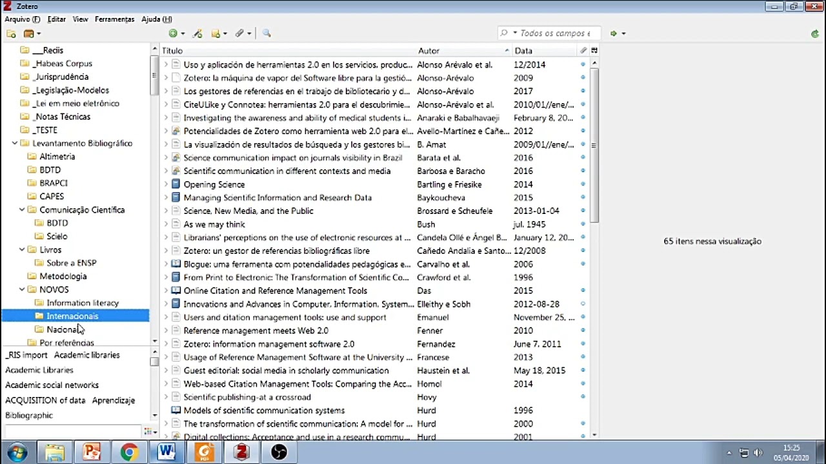Select the Metodologia collection
Screen dimensions: 826x464
[x=63, y=276]
